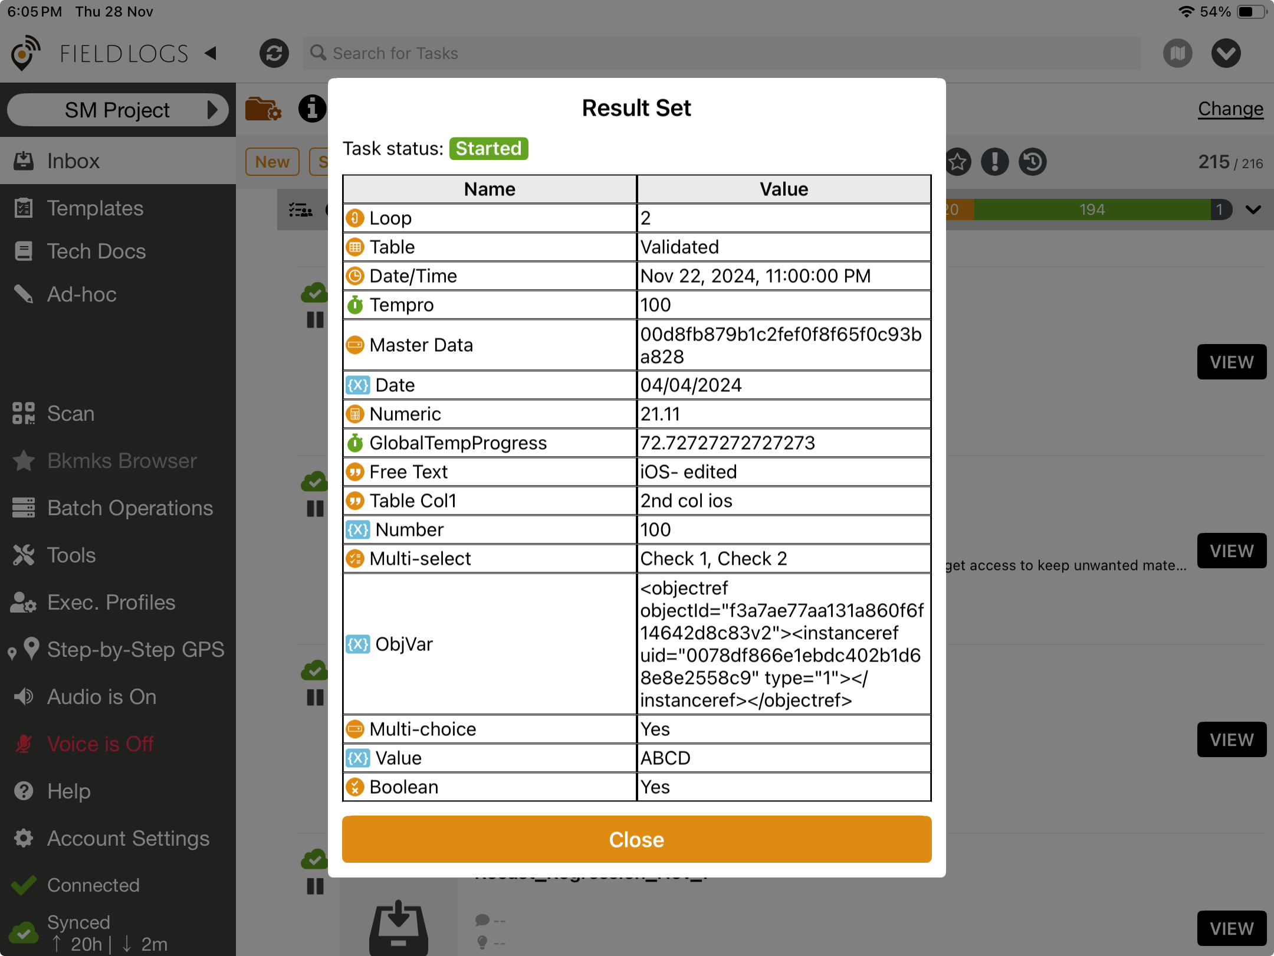Open Templates in the sidebar
Screen dimensions: 1274x956
pyautogui.click(x=95, y=208)
